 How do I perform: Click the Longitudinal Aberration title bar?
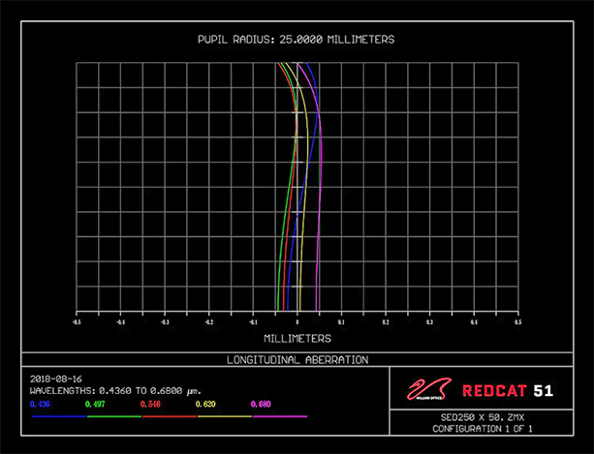coord(297,359)
